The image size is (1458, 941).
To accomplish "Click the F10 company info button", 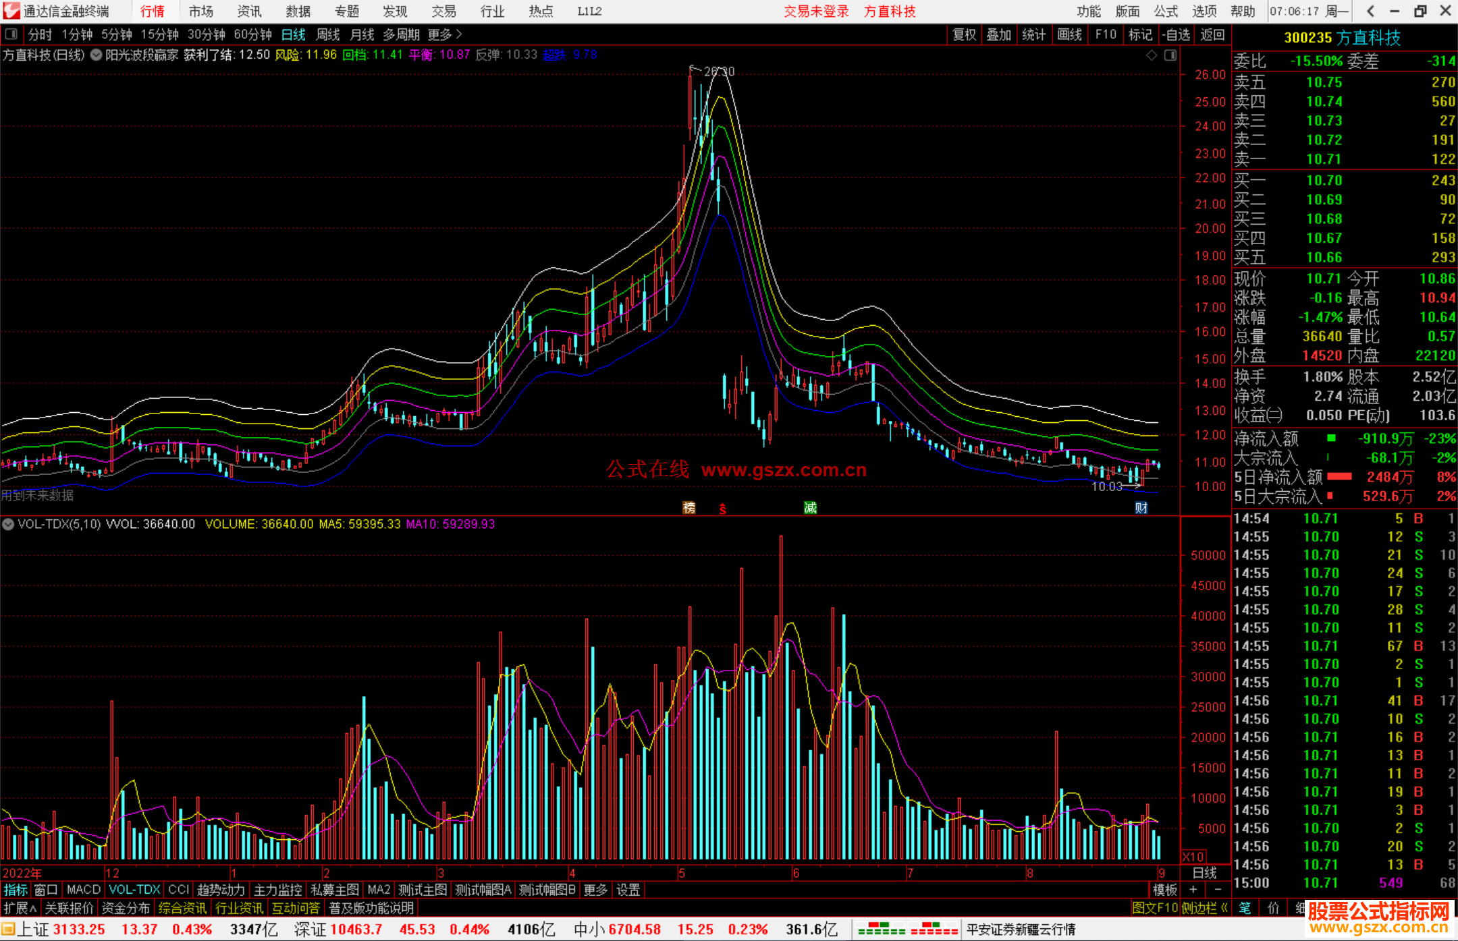I will (x=1106, y=34).
